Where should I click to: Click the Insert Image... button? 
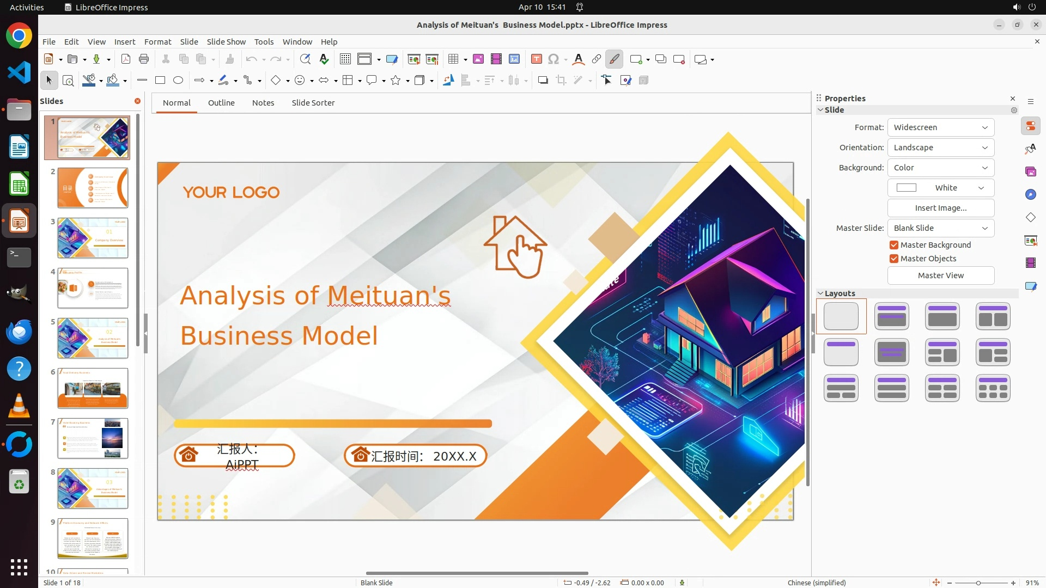pos(940,208)
